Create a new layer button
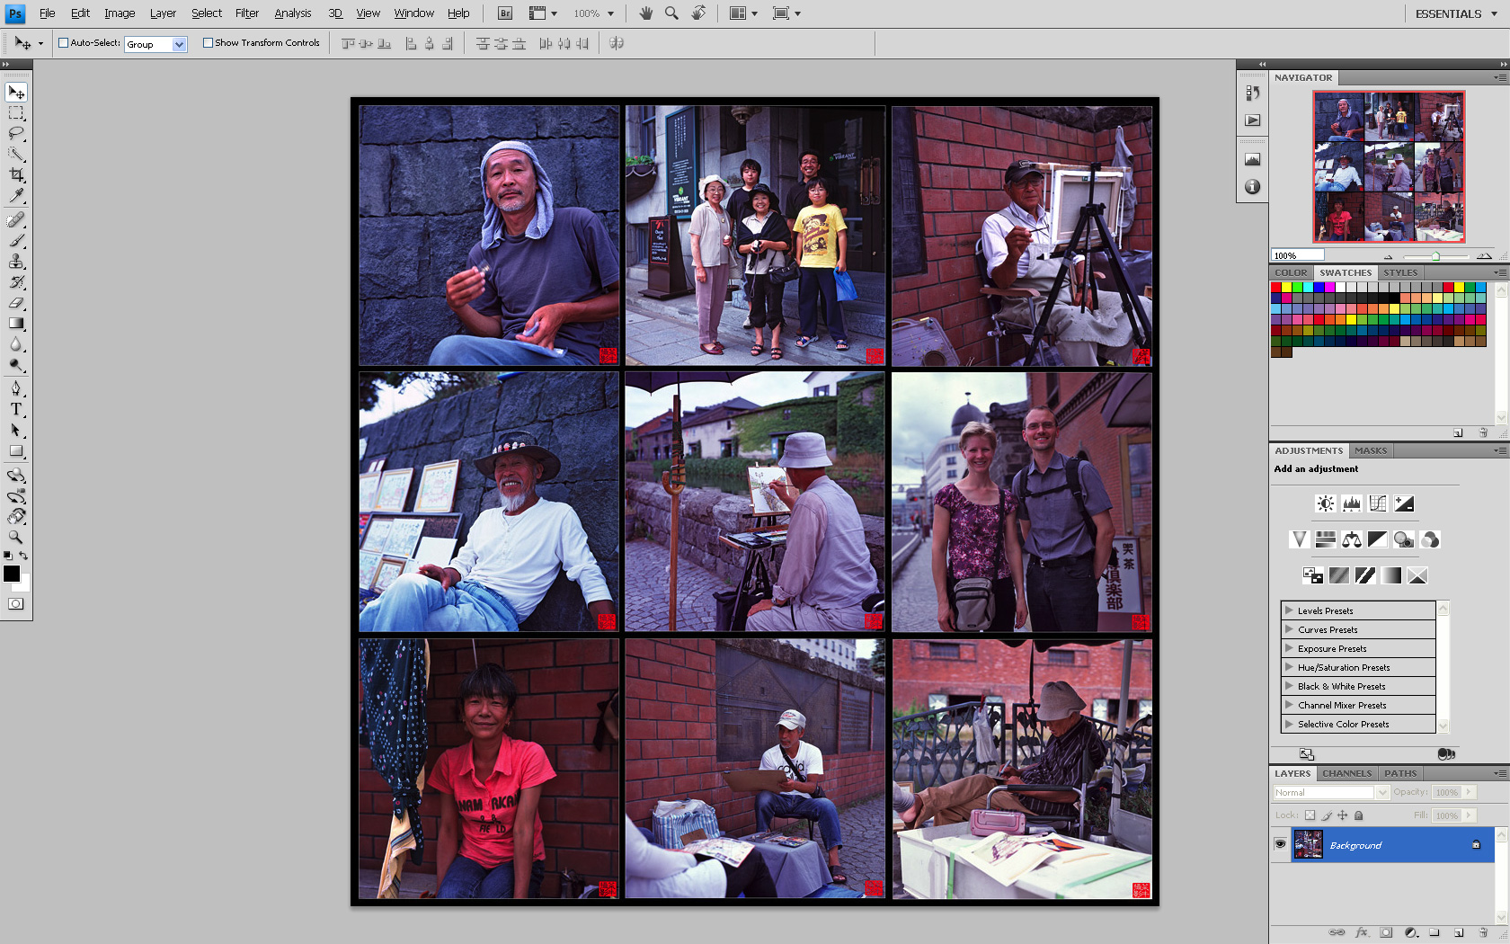Viewport: 1510px width, 944px height. (1459, 932)
